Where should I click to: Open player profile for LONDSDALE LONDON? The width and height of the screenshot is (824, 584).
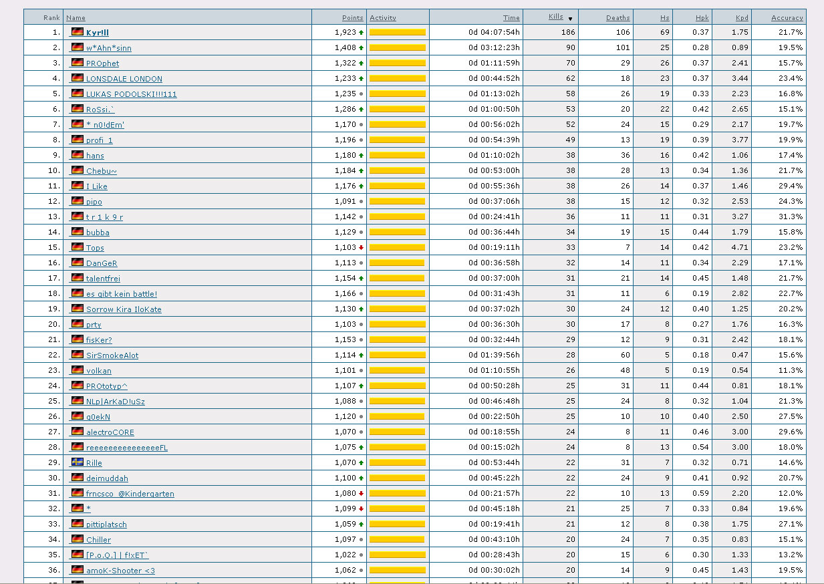[x=124, y=79]
